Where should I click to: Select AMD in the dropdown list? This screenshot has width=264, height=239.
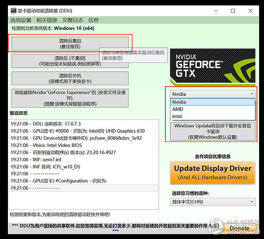tap(213, 109)
